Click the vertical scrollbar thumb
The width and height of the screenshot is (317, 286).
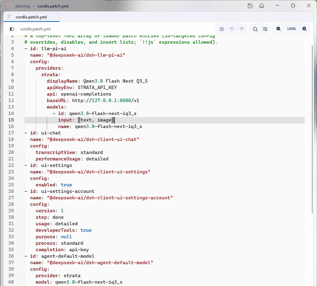coord(312,129)
